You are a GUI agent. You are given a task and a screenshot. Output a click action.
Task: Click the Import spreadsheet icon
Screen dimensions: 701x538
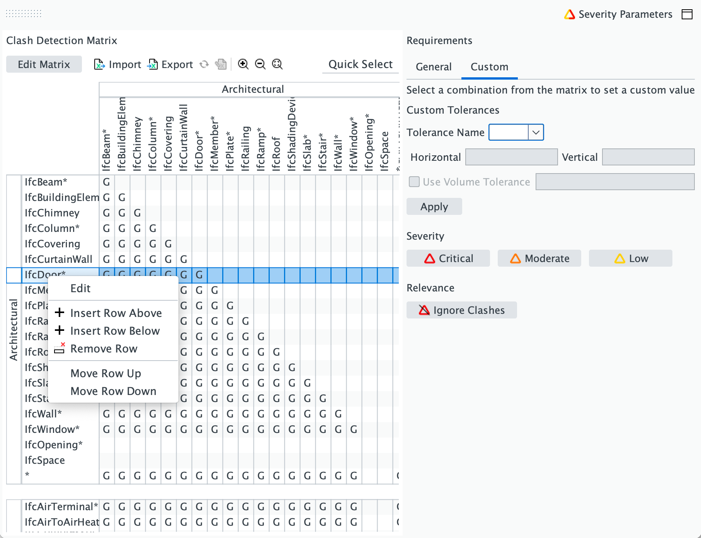click(99, 64)
